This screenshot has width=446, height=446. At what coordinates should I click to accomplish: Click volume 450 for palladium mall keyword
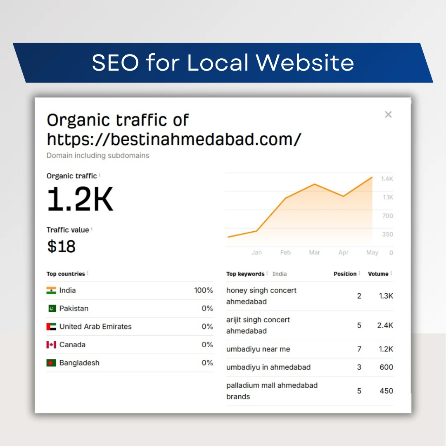pos(386,391)
